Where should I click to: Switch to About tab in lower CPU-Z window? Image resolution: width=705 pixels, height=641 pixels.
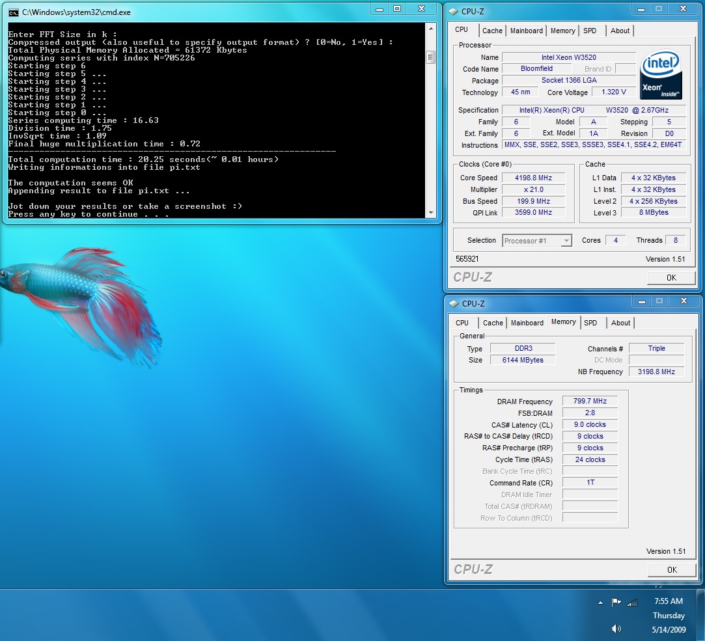pos(620,323)
